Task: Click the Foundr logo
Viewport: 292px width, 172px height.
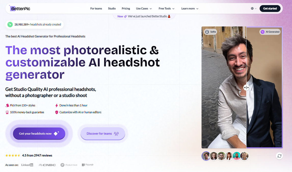Action: (88, 165)
